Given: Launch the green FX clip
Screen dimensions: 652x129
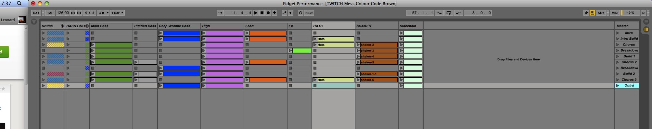Looking at the screenshot, I should click(x=290, y=50).
